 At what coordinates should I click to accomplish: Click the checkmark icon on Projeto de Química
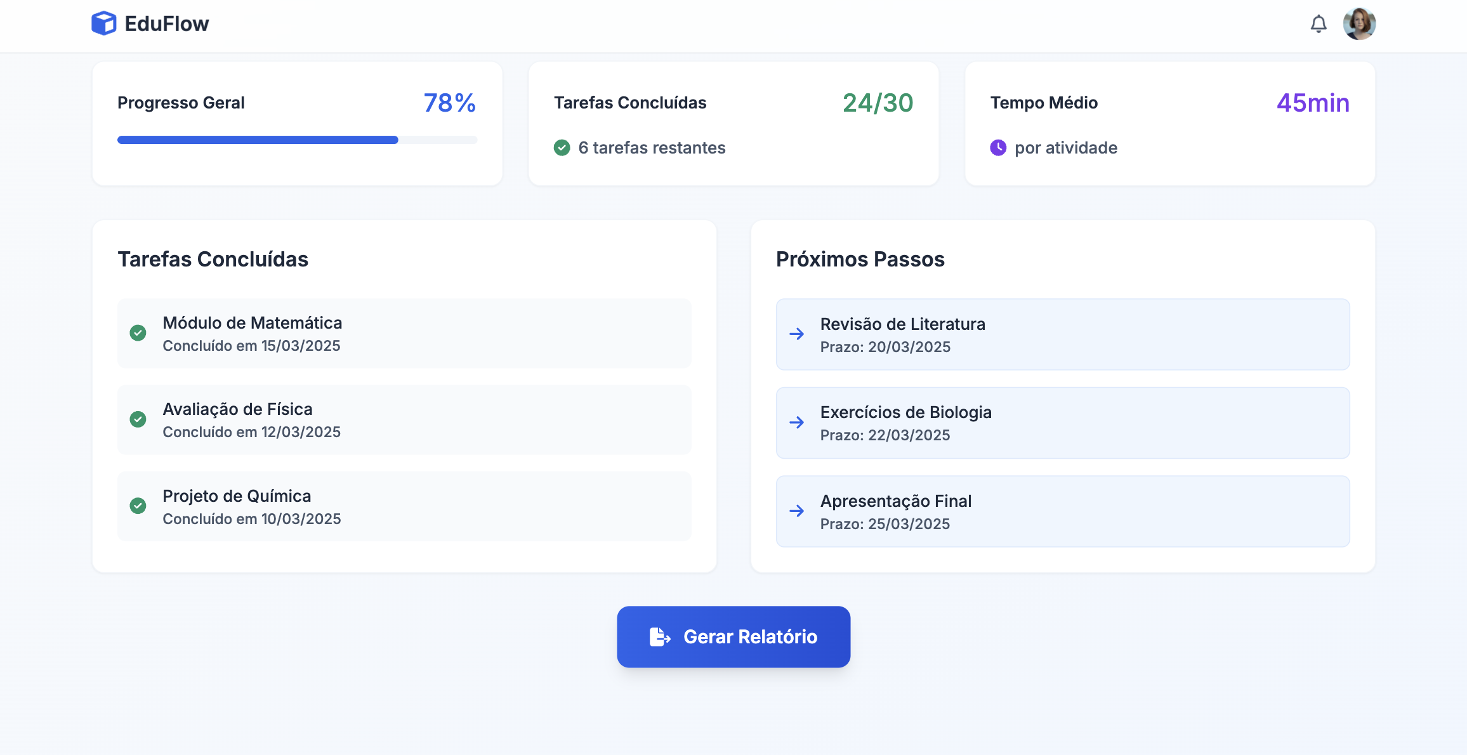click(138, 506)
